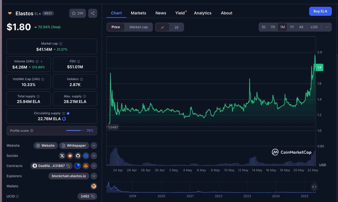Open the Reddit social link
338x202 pixels.
[70, 156]
